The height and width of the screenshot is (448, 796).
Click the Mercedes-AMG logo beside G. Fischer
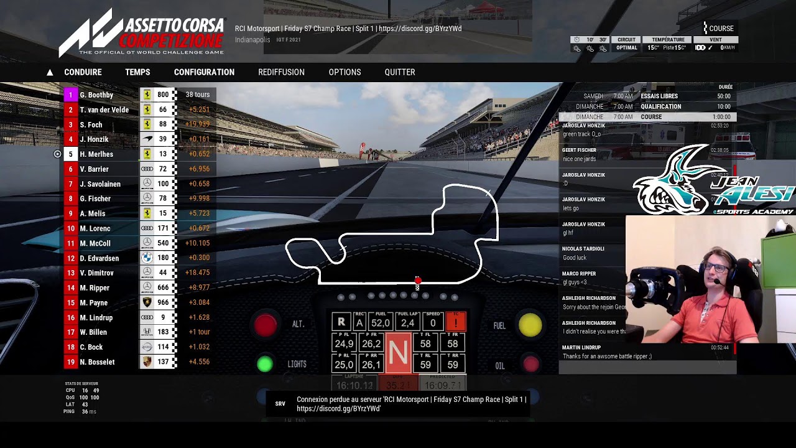(x=147, y=198)
